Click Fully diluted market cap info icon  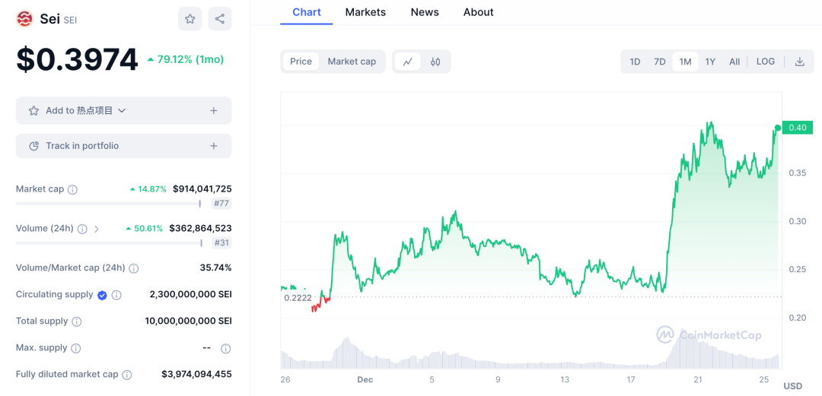pyautogui.click(x=127, y=375)
